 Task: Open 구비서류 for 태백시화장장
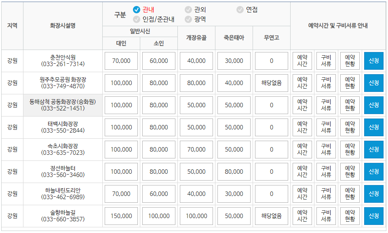326,127
